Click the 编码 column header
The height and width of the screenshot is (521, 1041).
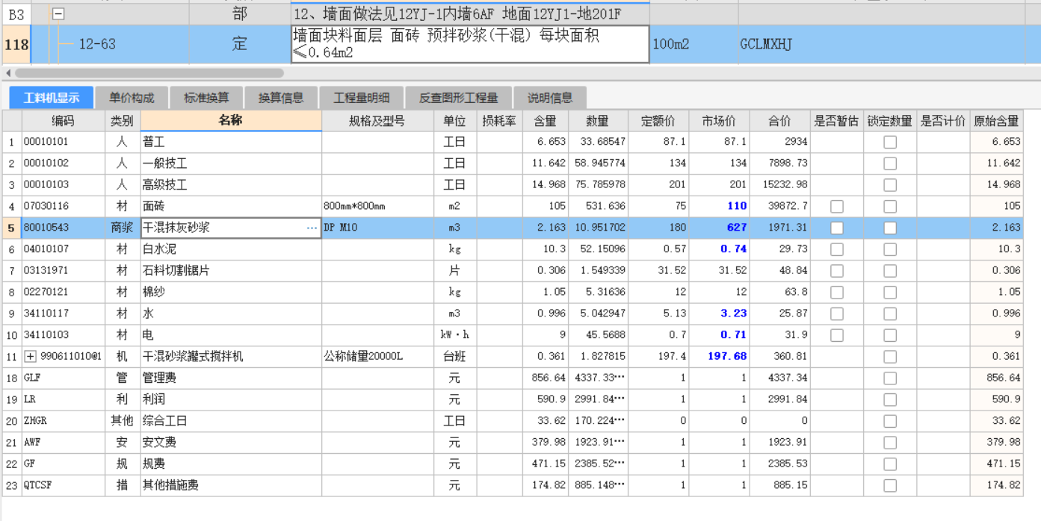64,121
